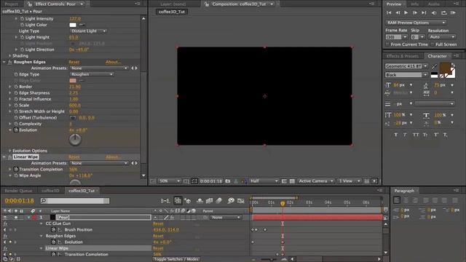466x262 pixels.
Task: Play the composition preview
Action: [x=406, y=13]
